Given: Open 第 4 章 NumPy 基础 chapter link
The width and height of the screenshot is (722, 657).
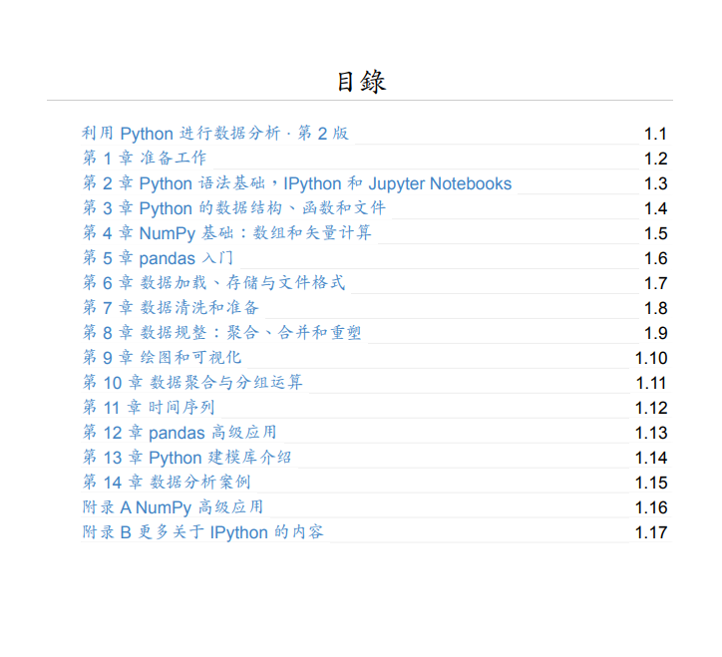Looking at the screenshot, I should [227, 233].
